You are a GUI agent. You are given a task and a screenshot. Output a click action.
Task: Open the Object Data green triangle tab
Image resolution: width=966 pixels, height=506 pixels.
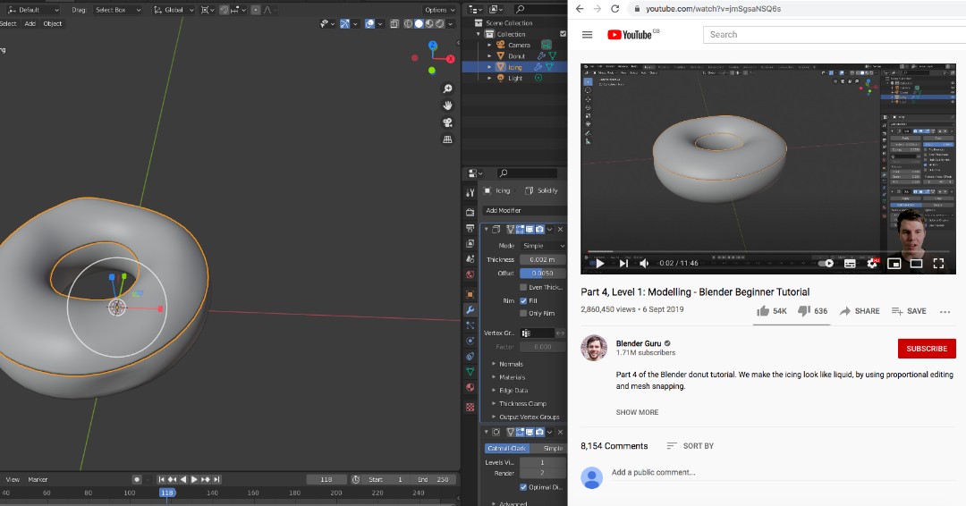pos(470,372)
